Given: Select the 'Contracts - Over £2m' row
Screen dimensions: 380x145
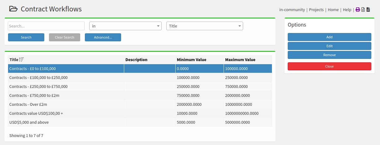Looking at the screenshot, I should [x=28, y=104].
